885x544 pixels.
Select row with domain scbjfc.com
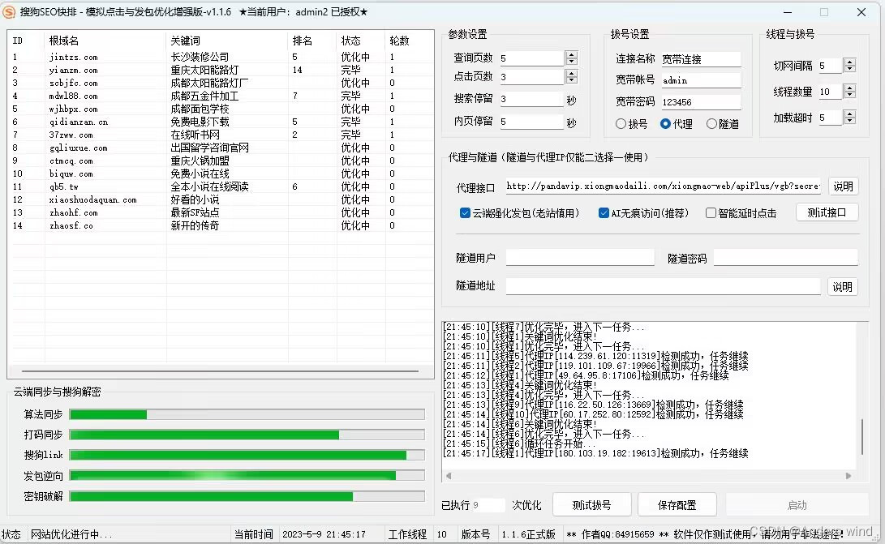(x=221, y=83)
